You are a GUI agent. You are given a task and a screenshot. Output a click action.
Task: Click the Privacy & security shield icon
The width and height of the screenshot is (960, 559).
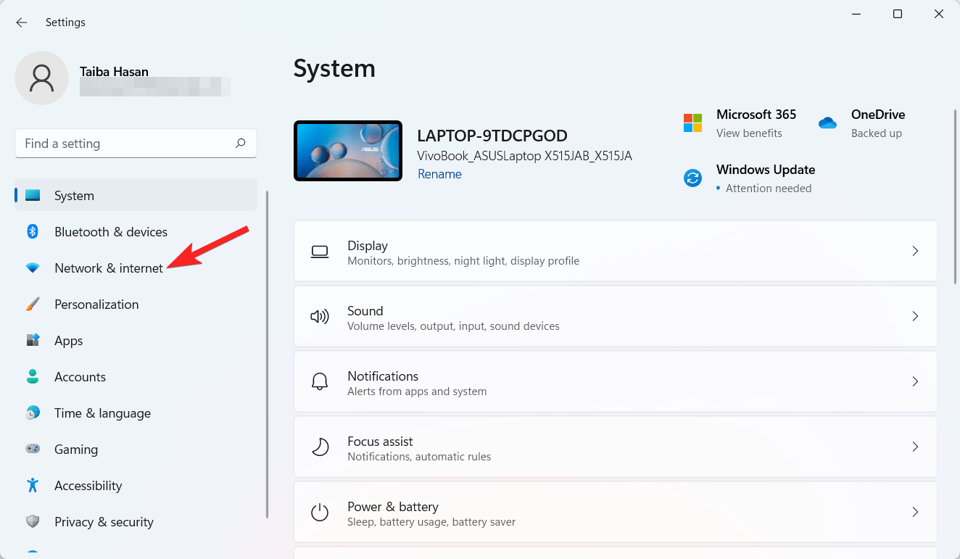(x=33, y=522)
